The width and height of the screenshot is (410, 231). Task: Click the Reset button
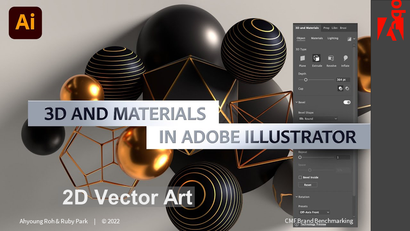pyautogui.click(x=307, y=185)
